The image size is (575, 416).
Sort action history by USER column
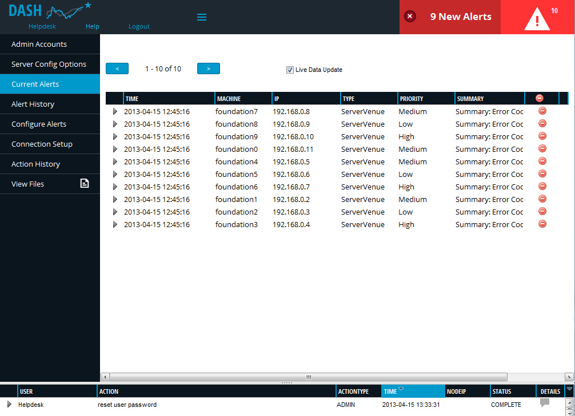57,391
